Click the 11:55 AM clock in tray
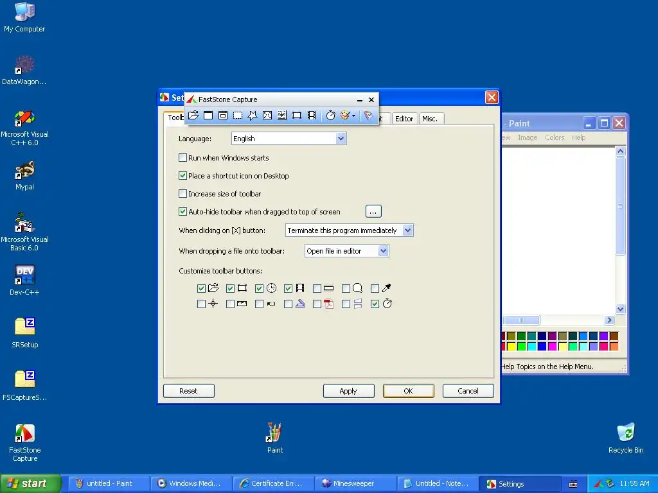 [634, 483]
